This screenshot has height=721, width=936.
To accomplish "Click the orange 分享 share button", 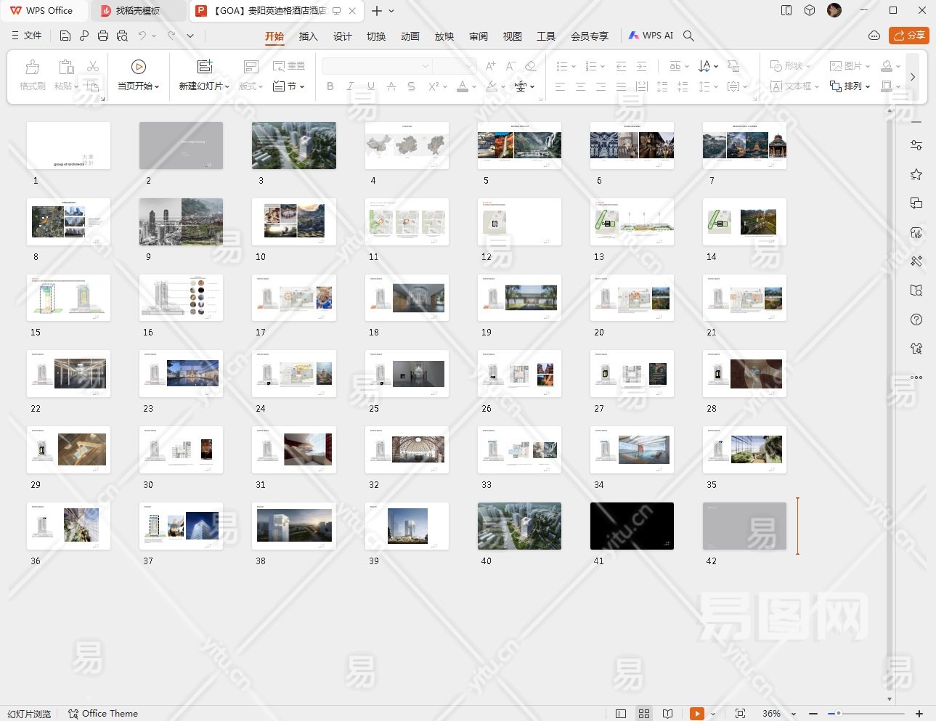I will pos(909,36).
